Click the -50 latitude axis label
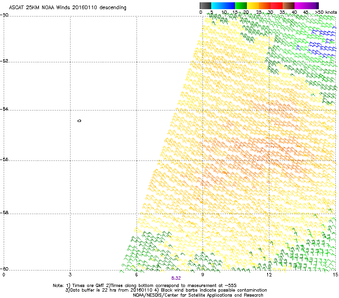339x298 pixels. pyautogui.click(x=4, y=15)
